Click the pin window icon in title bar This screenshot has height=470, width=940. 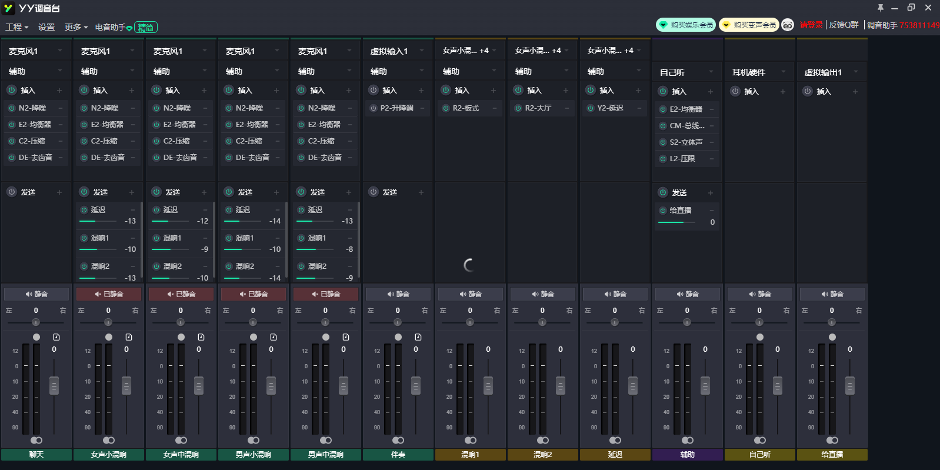(x=880, y=8)
